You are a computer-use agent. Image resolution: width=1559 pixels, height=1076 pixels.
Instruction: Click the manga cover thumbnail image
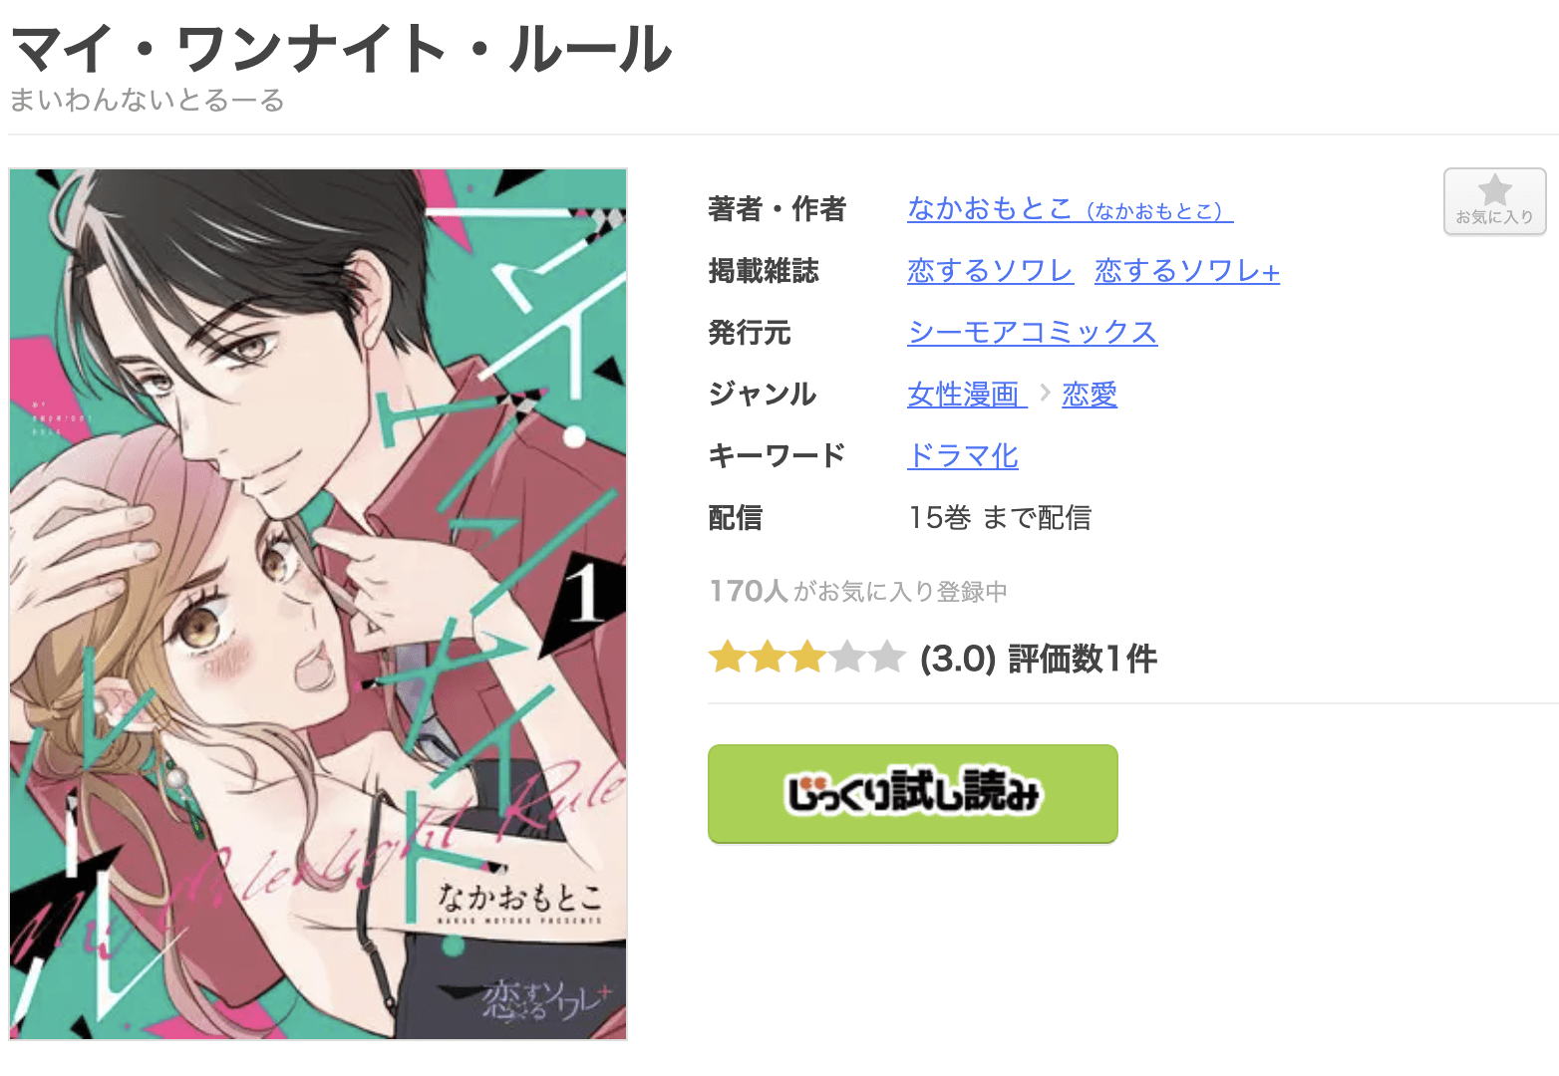pos(318,604)
